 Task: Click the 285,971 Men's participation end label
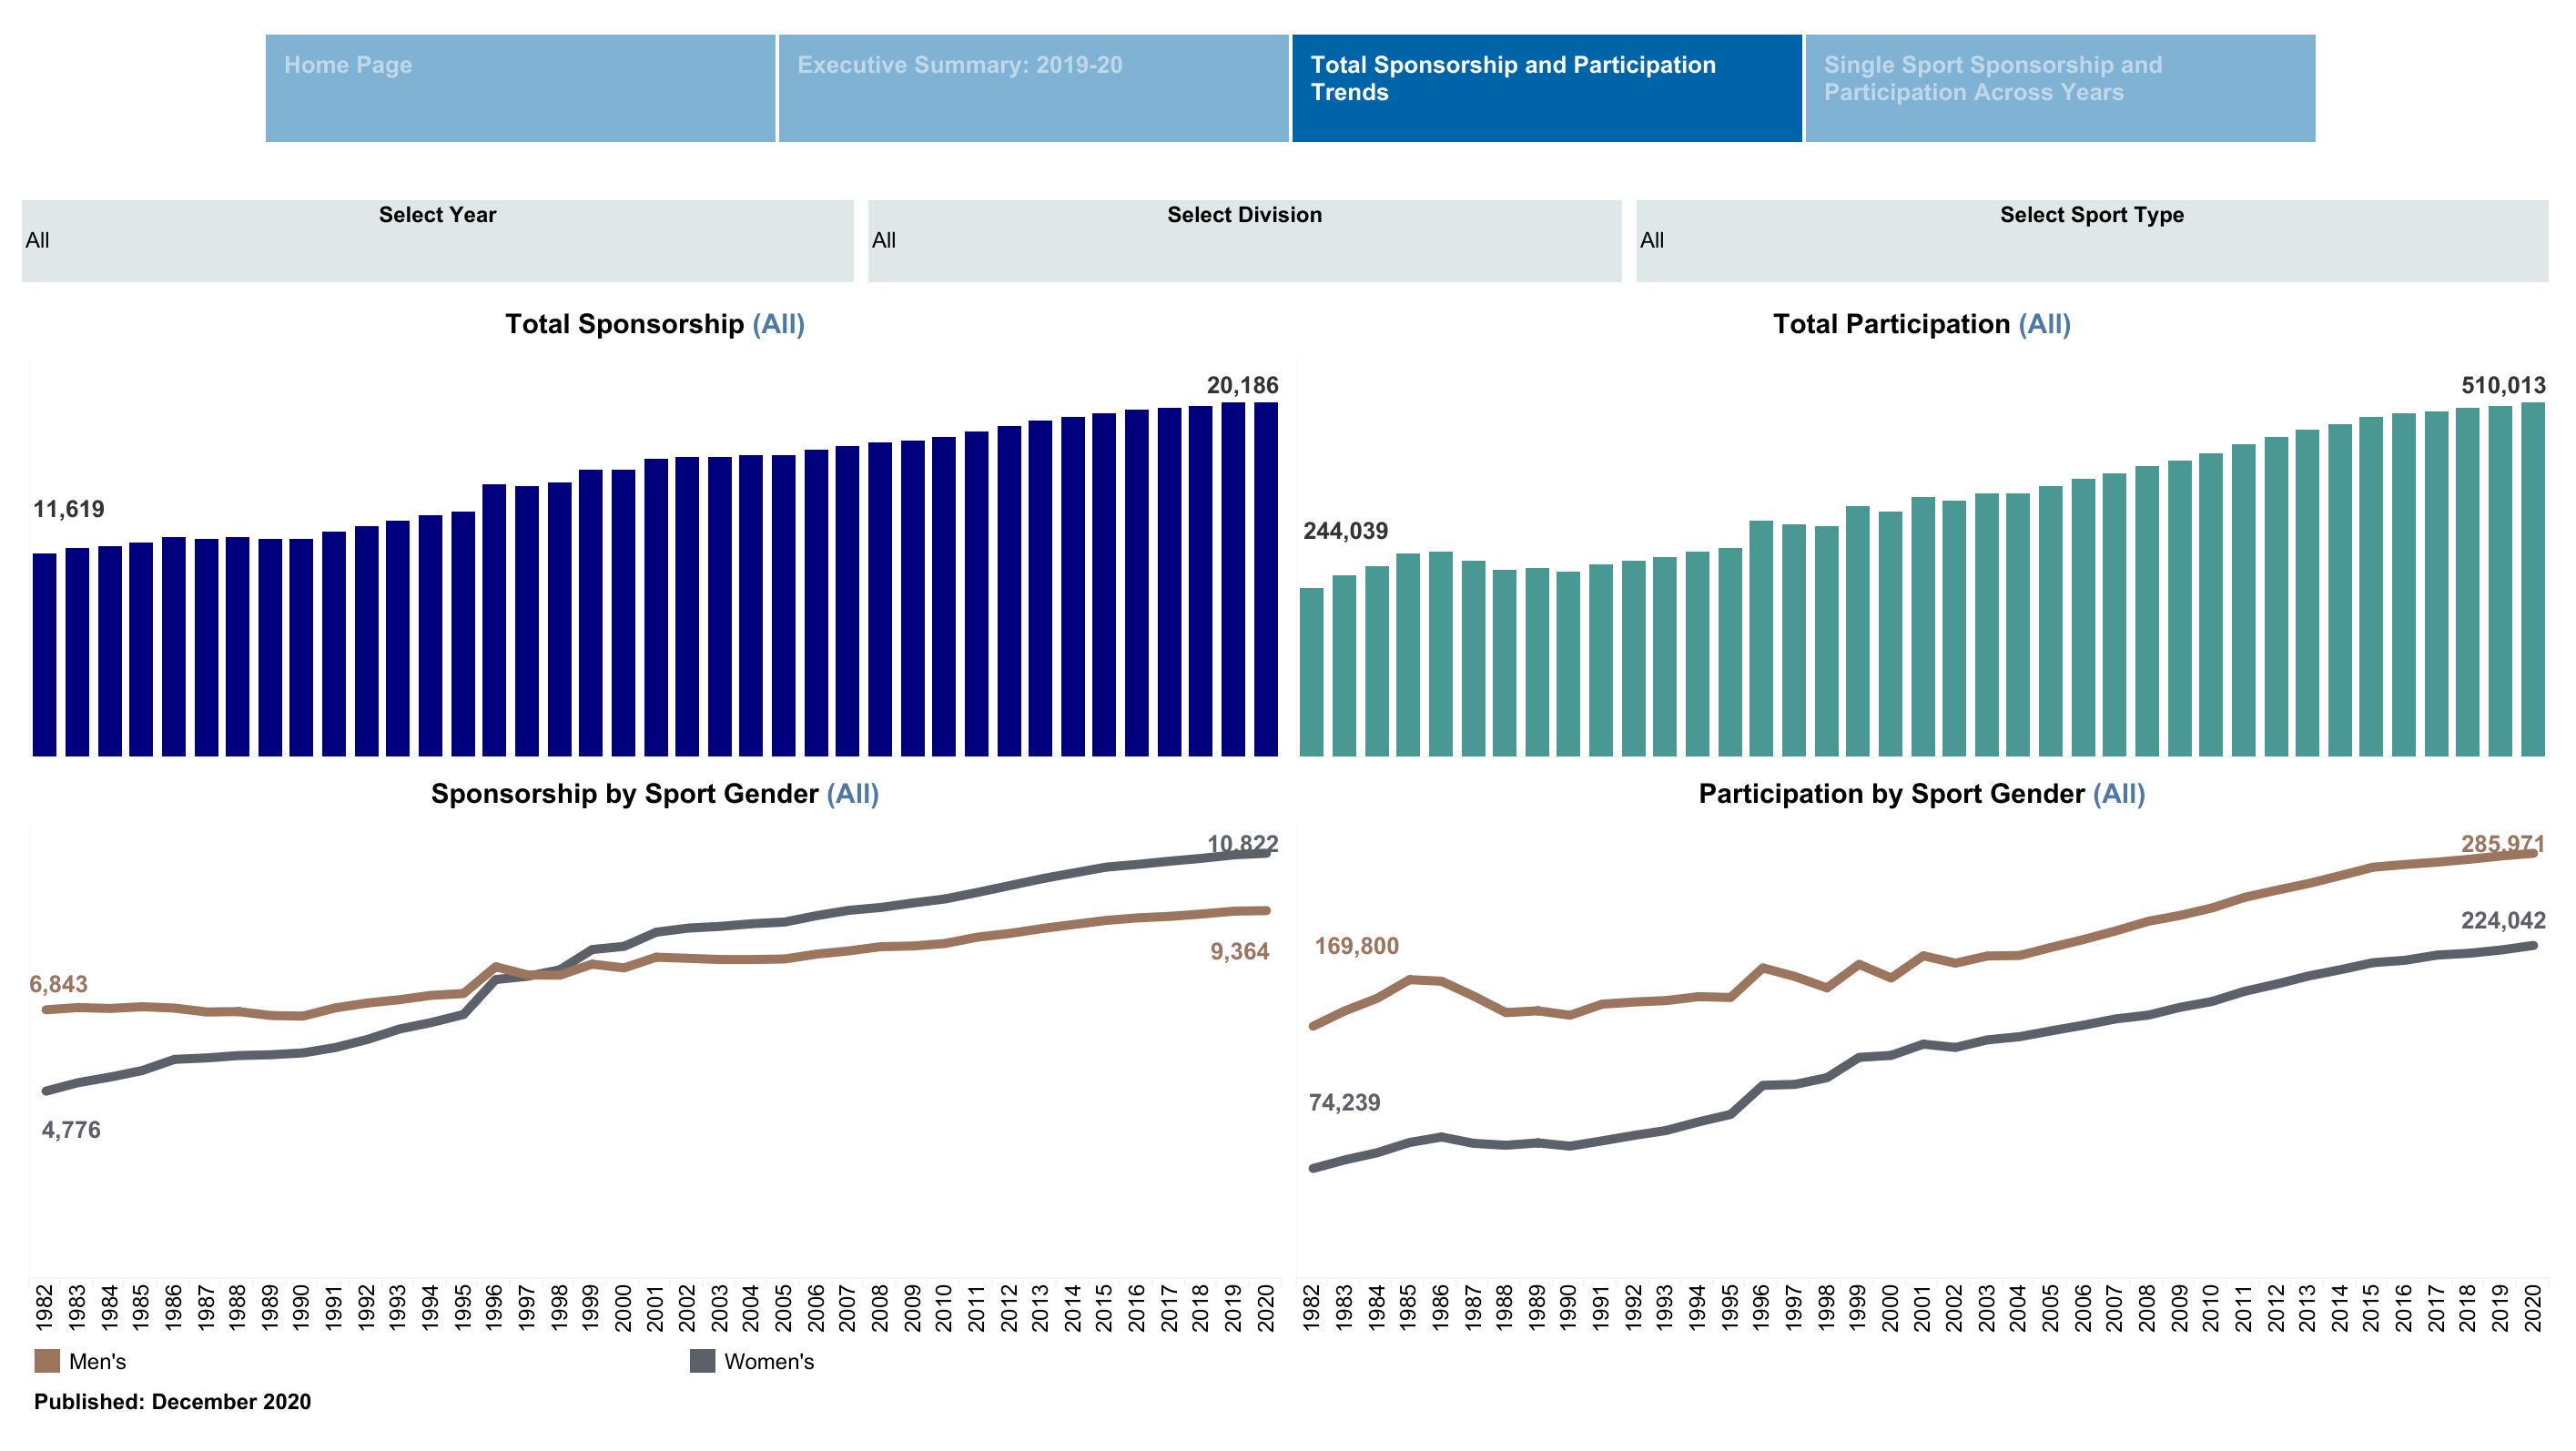click(x=2502, y=843)
